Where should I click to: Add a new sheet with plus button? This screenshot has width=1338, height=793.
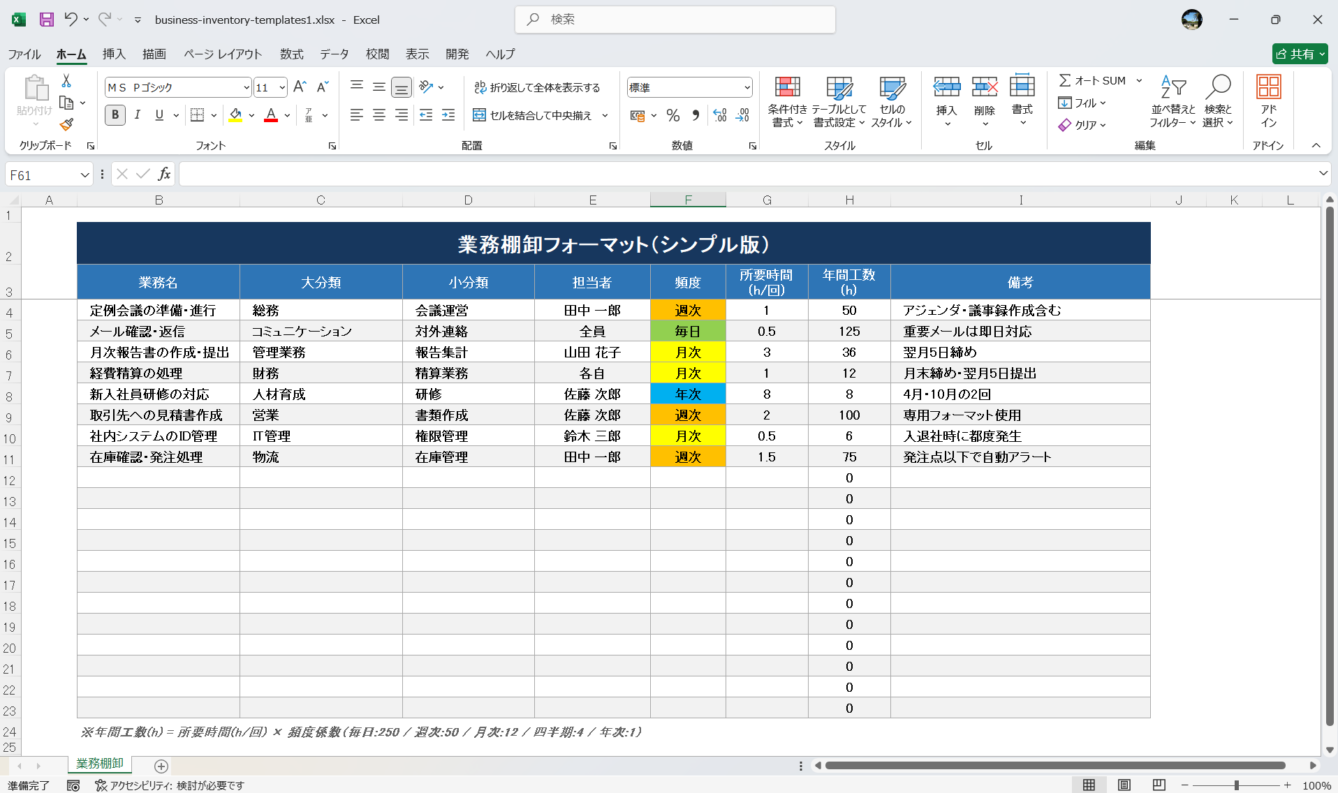click(x=161, y=766)
